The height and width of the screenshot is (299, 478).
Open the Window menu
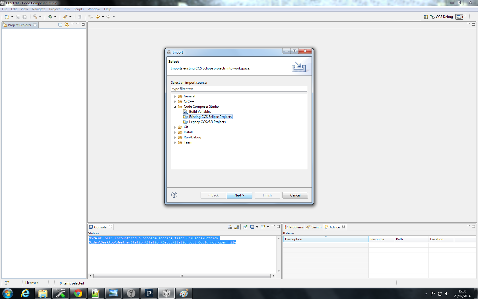[x=94, y=9]
